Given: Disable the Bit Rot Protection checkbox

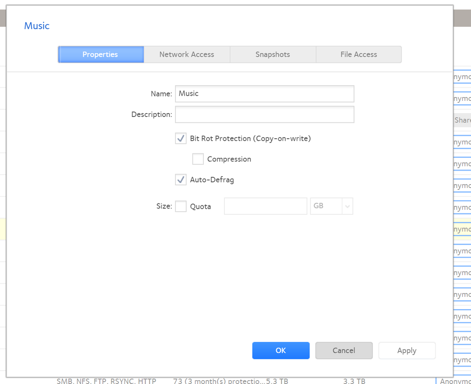Looking at the screenshot, I should 181,139.
